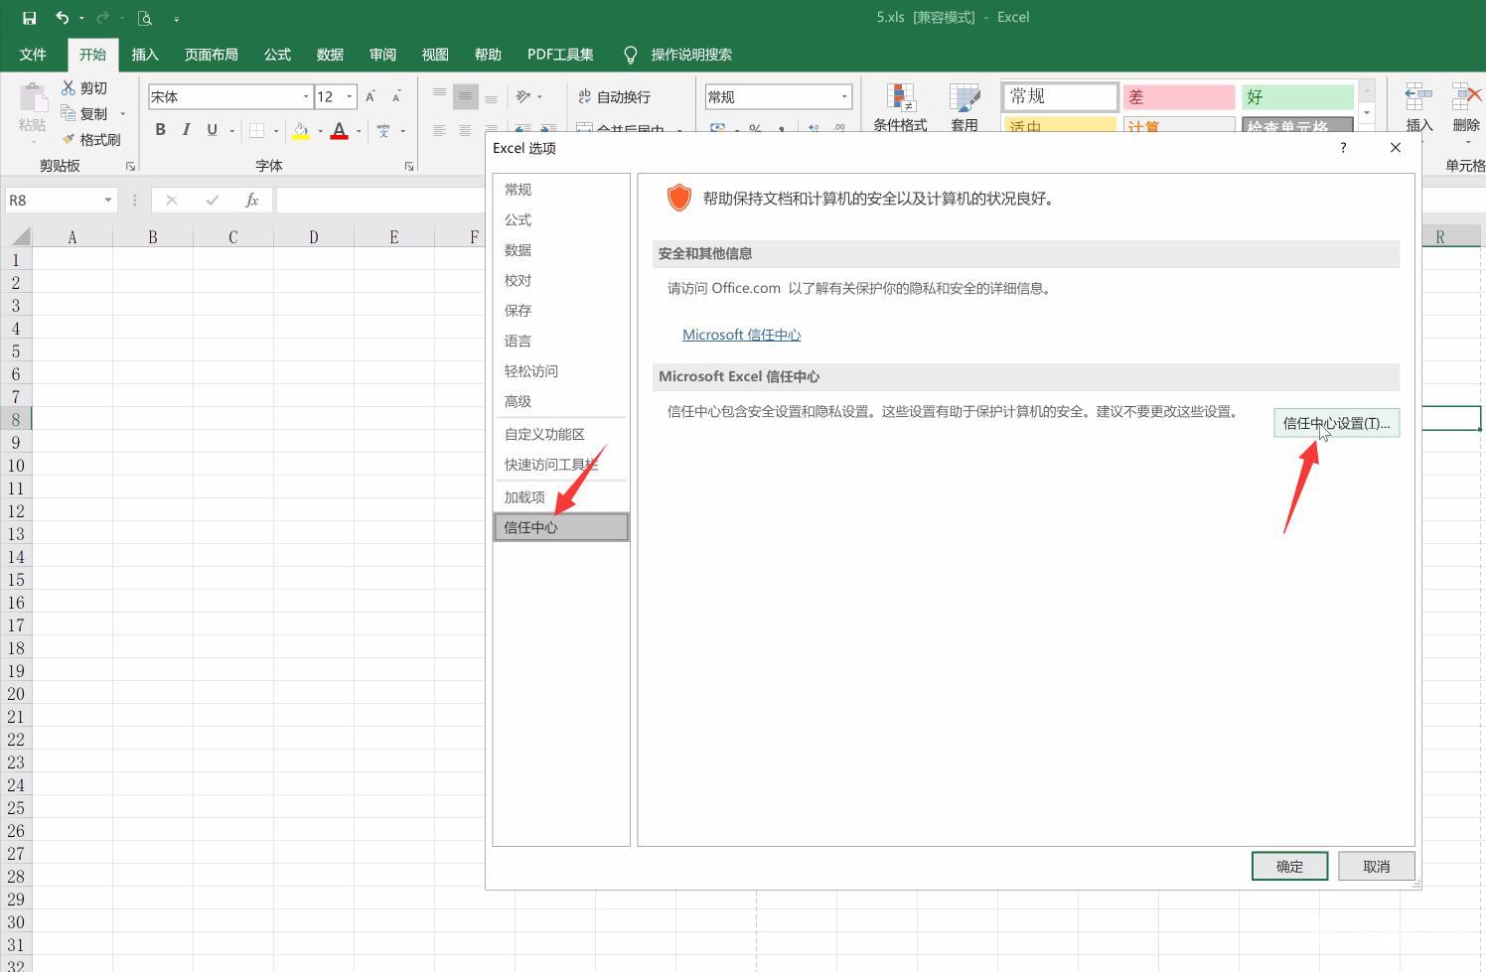
Task: Switch to the 公式 ribbon tab
Action: point(277,55)
